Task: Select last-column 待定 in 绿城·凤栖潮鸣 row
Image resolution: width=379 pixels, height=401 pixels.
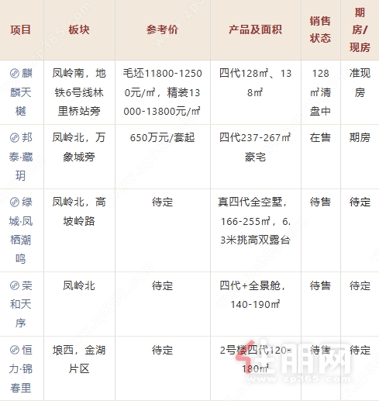Action: pyautogui.click(x=360, y=202)
